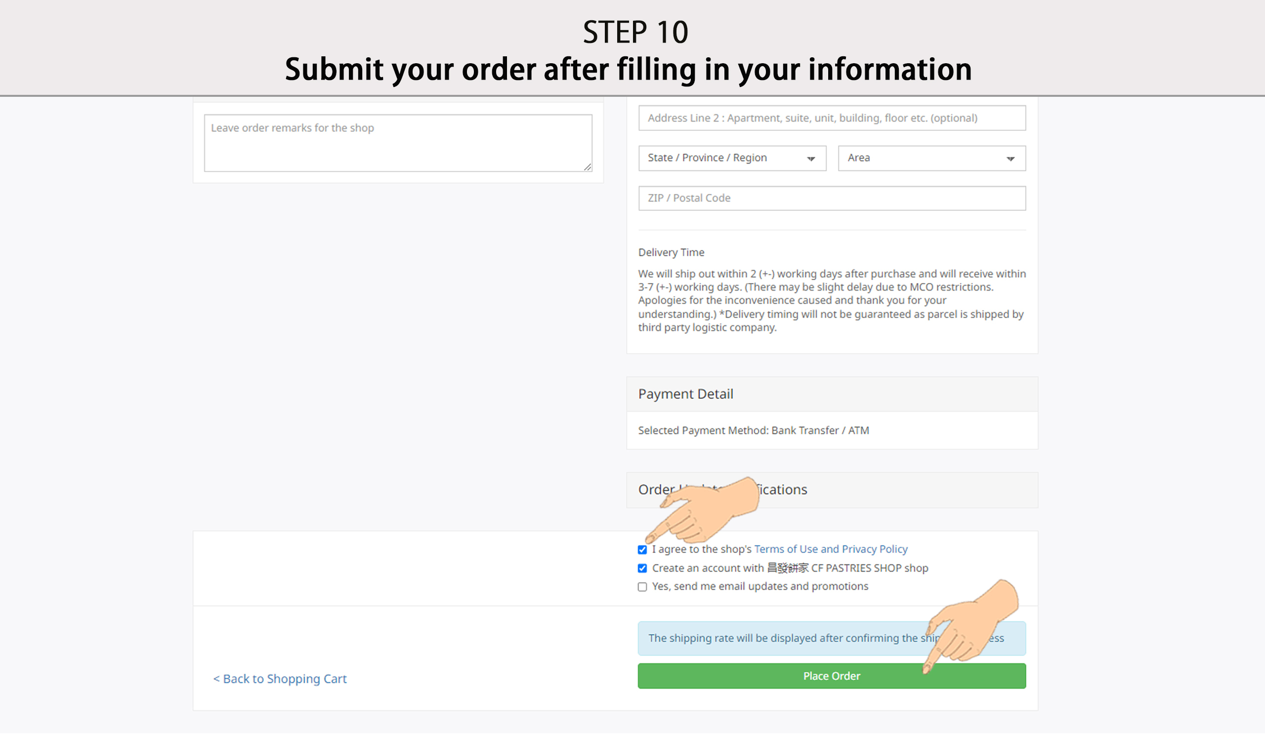Click the Payment Detail section header
This screenshot has height=741, width=1265.
686,394
